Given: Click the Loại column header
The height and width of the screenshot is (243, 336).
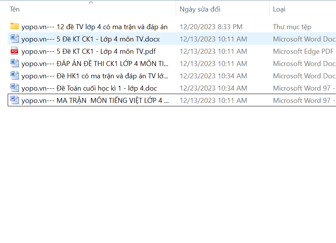Looking at the screenshot, I should pos(279,9).
